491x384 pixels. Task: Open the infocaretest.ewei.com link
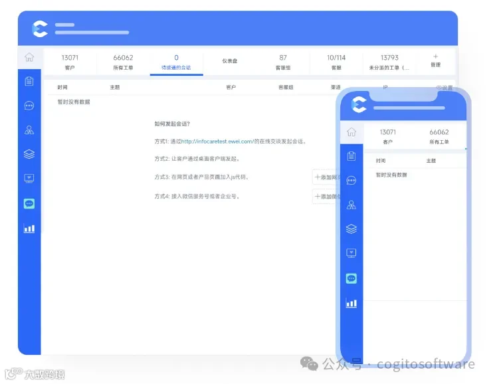218,142
